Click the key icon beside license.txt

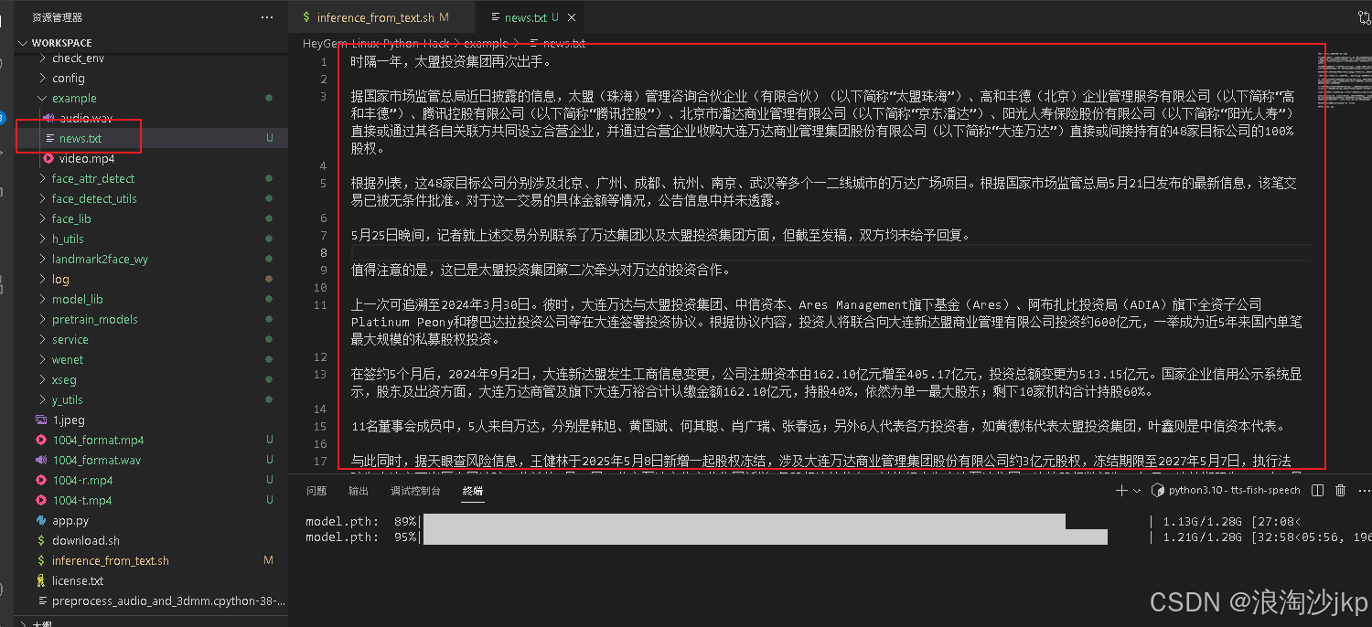[41, 580]
